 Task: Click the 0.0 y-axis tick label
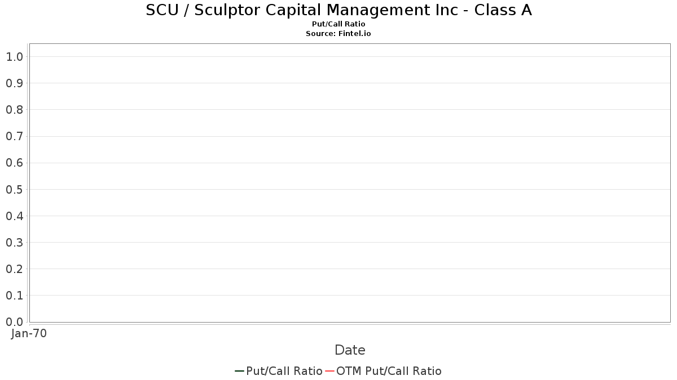point(15,321)
